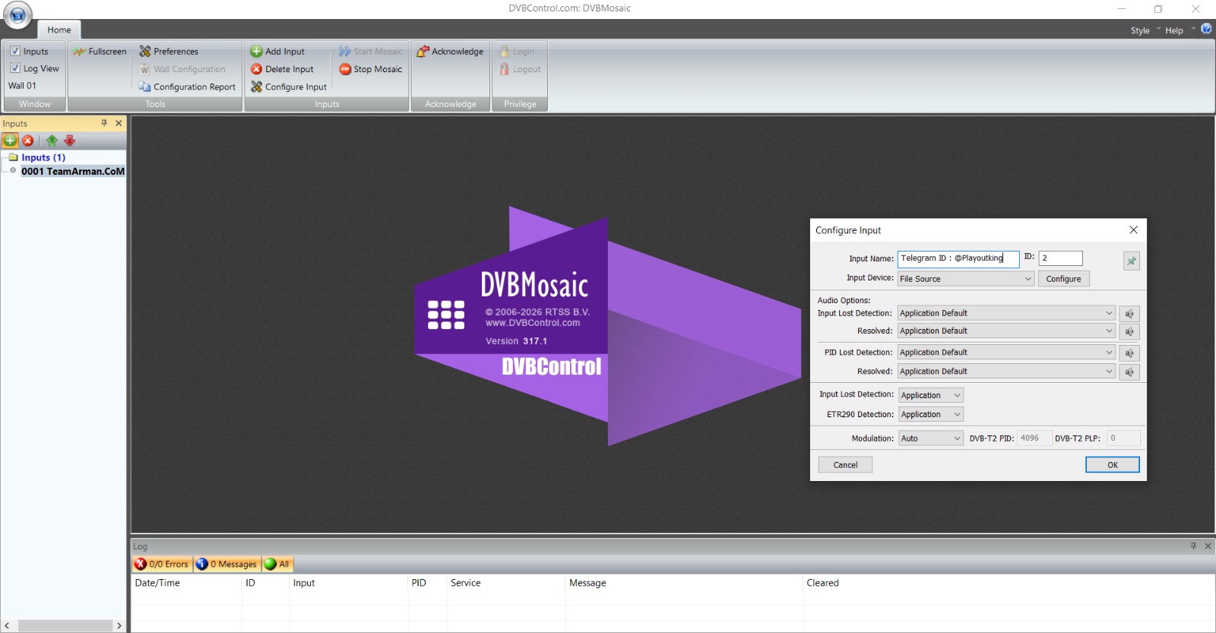Close the Log panel
Image resolution: width=1216 pixels, height=633 pixels.
[x=1208, y=546]
